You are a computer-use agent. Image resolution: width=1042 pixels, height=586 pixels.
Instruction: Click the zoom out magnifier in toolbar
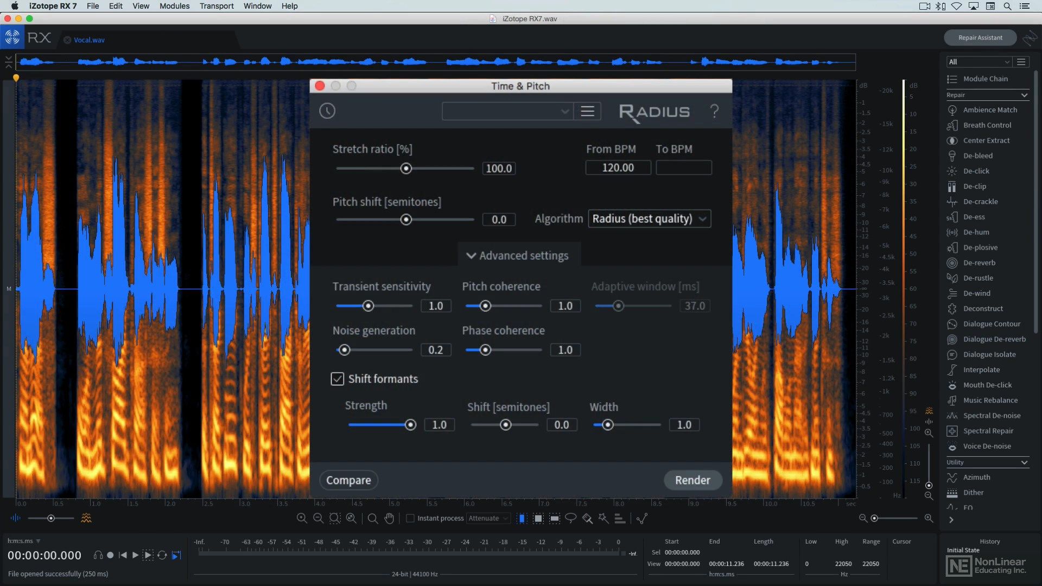pyautogui.click(x=319, y=518)
